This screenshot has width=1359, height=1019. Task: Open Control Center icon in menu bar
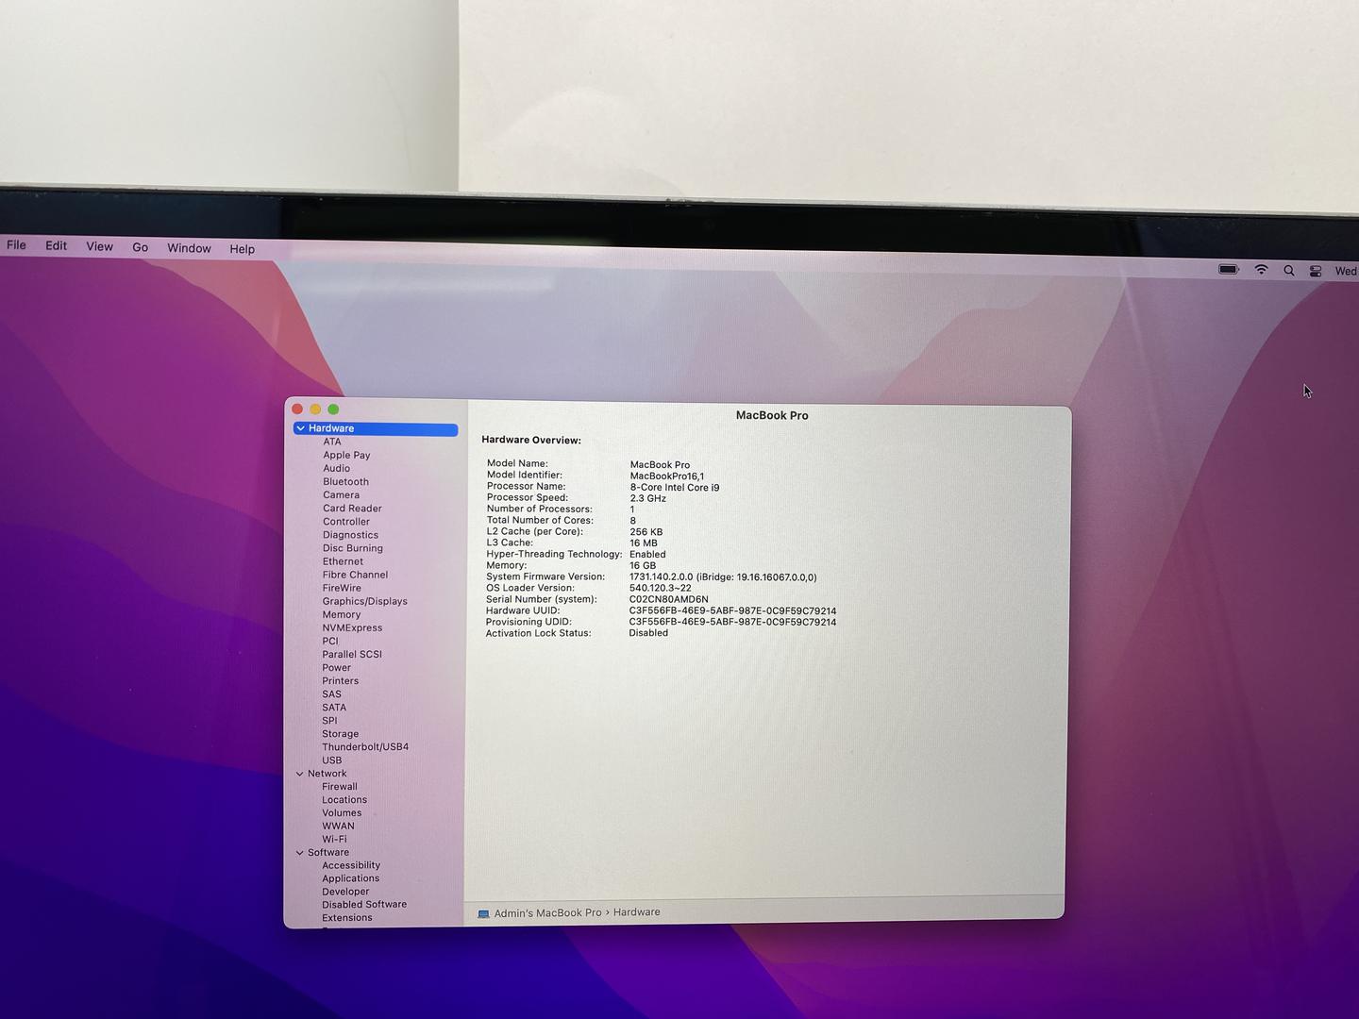(1315, 271)
